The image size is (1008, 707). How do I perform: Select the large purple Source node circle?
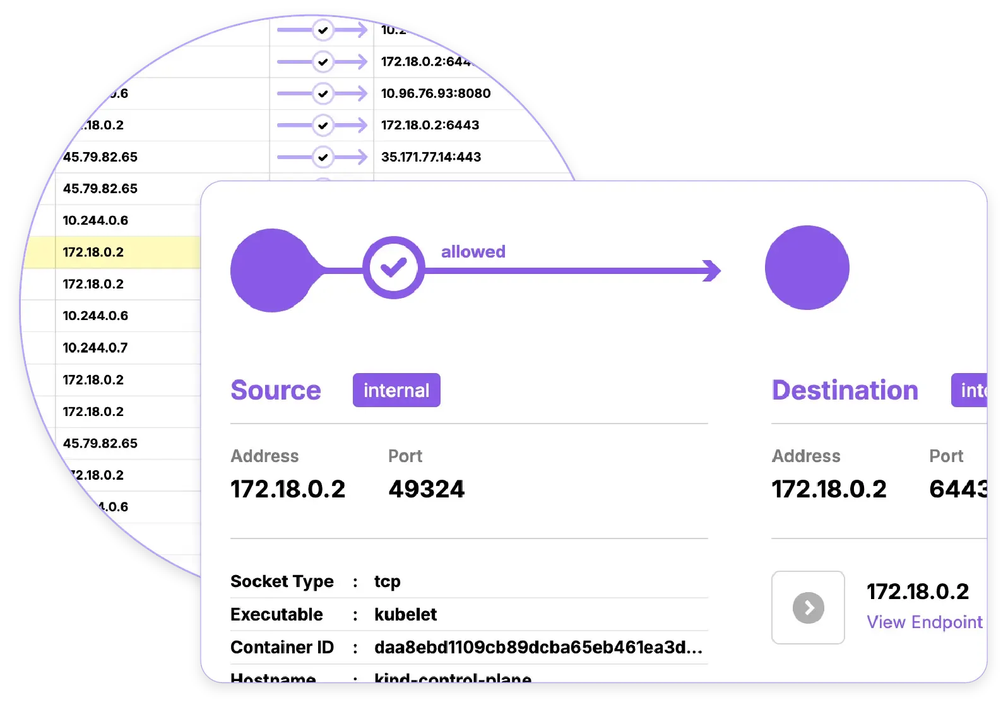tap(272, 270)
